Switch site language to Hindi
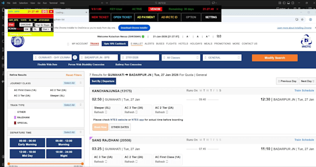Image resolution: width=316 pixels, height=167 pixels. pos(219,37)
